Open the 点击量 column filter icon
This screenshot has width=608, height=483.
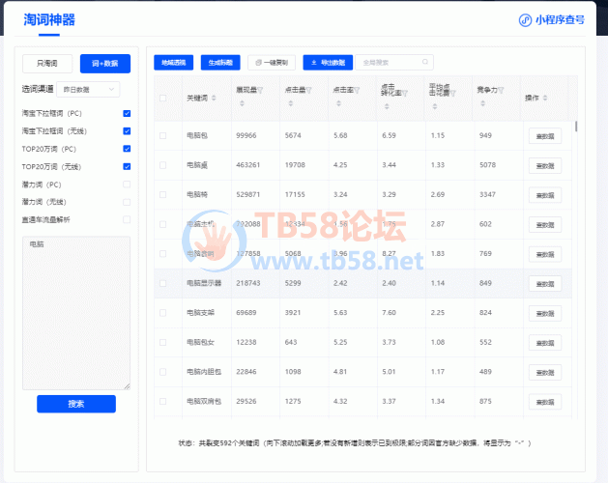click(x=308, y=90)
